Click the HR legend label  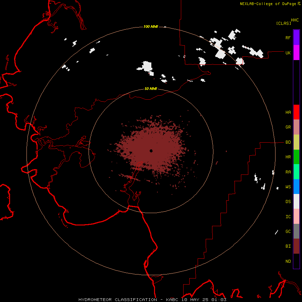click(288, 157)
